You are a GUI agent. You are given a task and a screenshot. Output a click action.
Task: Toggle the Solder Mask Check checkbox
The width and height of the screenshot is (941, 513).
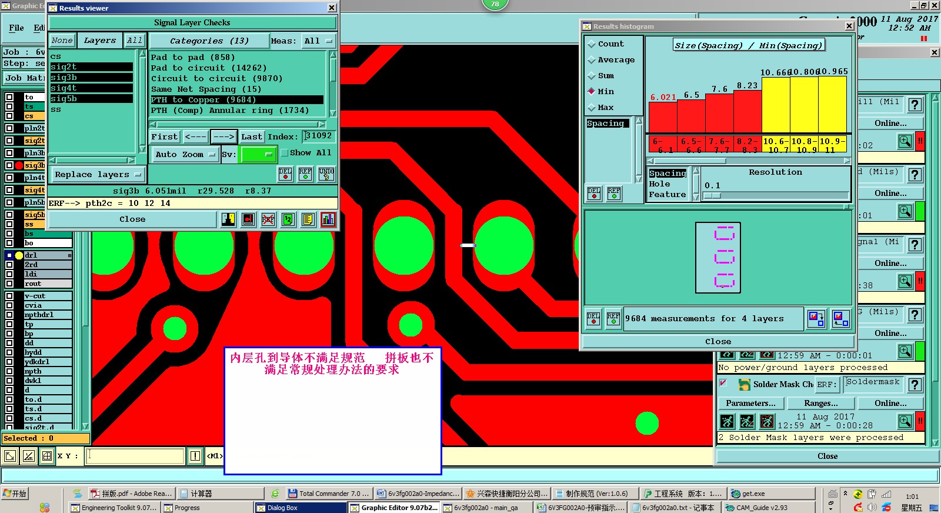723,384
